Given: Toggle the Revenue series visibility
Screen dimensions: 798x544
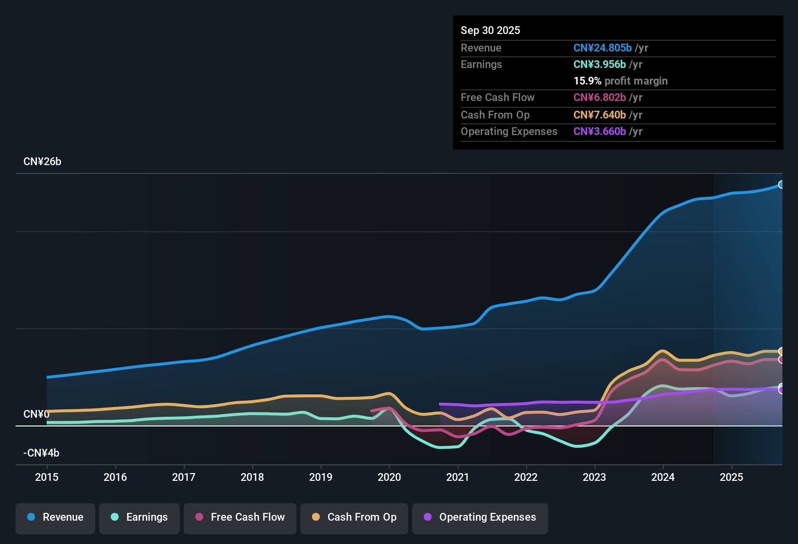Looking at the screenshot, I should (x=55, y=517).
